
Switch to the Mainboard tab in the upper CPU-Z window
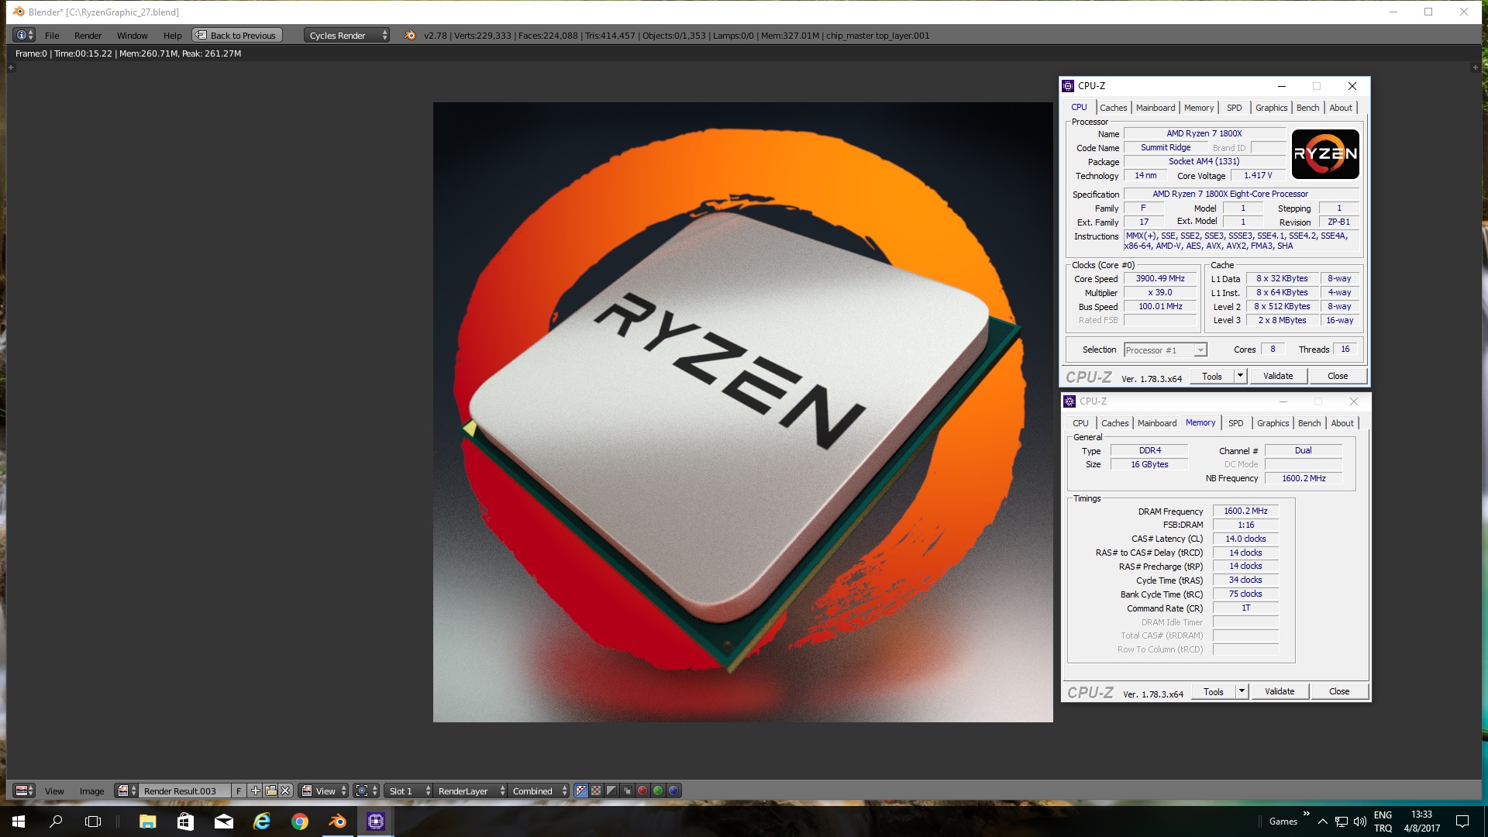(1156, 108)
